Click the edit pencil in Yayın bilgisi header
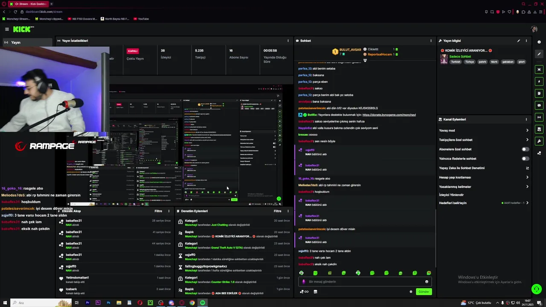546x307 pixels. (519, 41)
